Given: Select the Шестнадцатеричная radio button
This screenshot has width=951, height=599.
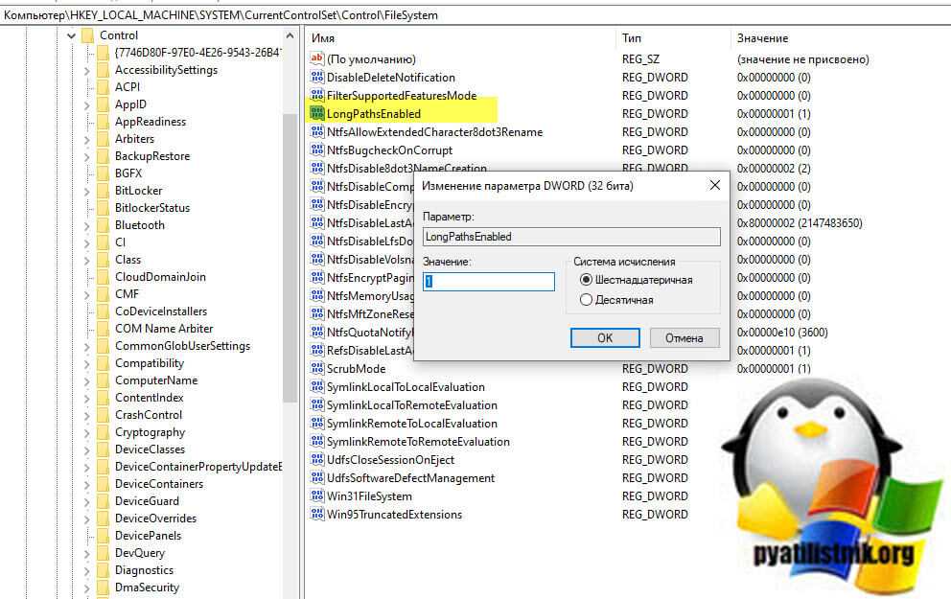Looking at the screenshot, I should (587, 280).
